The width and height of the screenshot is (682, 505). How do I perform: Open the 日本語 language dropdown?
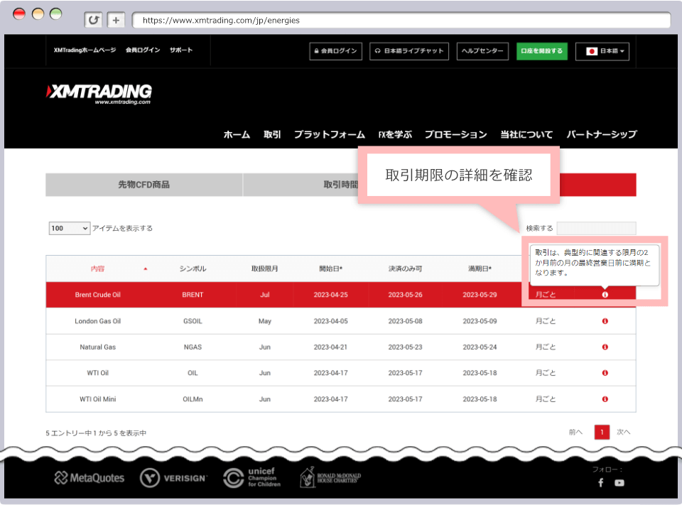coord(602,51)
